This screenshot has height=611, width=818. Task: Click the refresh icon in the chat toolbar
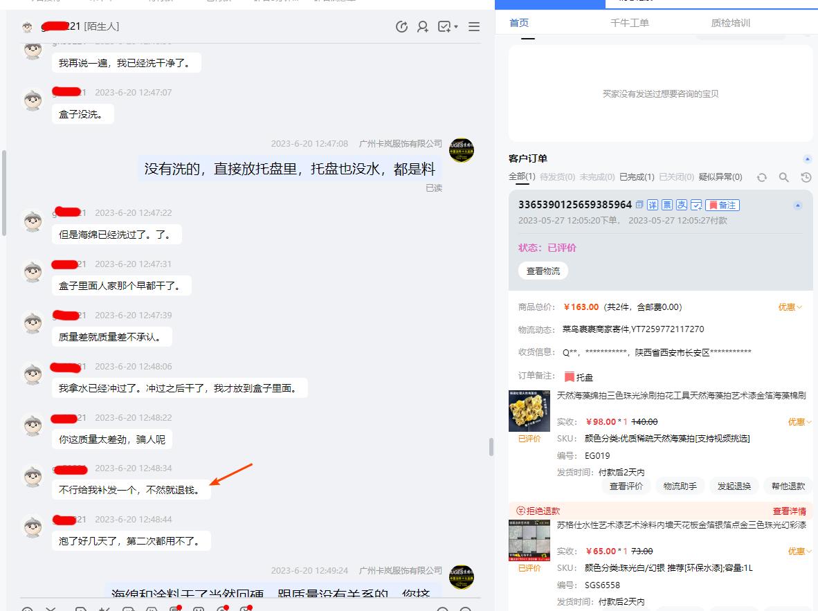(x=401, y=26)
